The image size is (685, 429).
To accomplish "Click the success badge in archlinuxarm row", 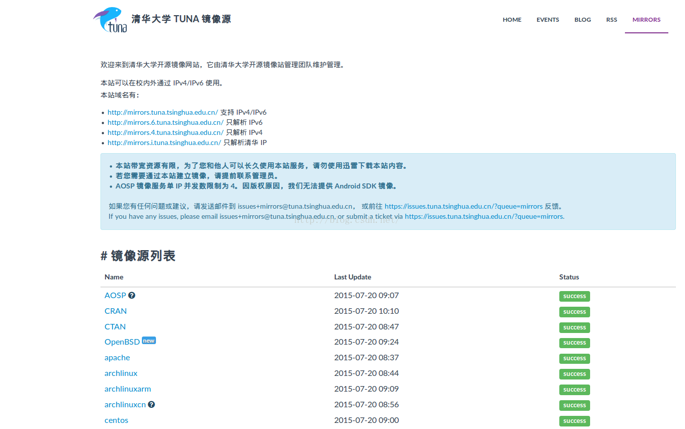I will coord(574,390).
